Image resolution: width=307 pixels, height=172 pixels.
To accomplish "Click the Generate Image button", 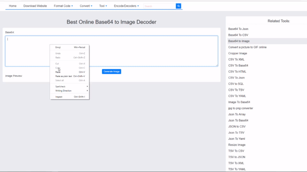I will point(112,71).
